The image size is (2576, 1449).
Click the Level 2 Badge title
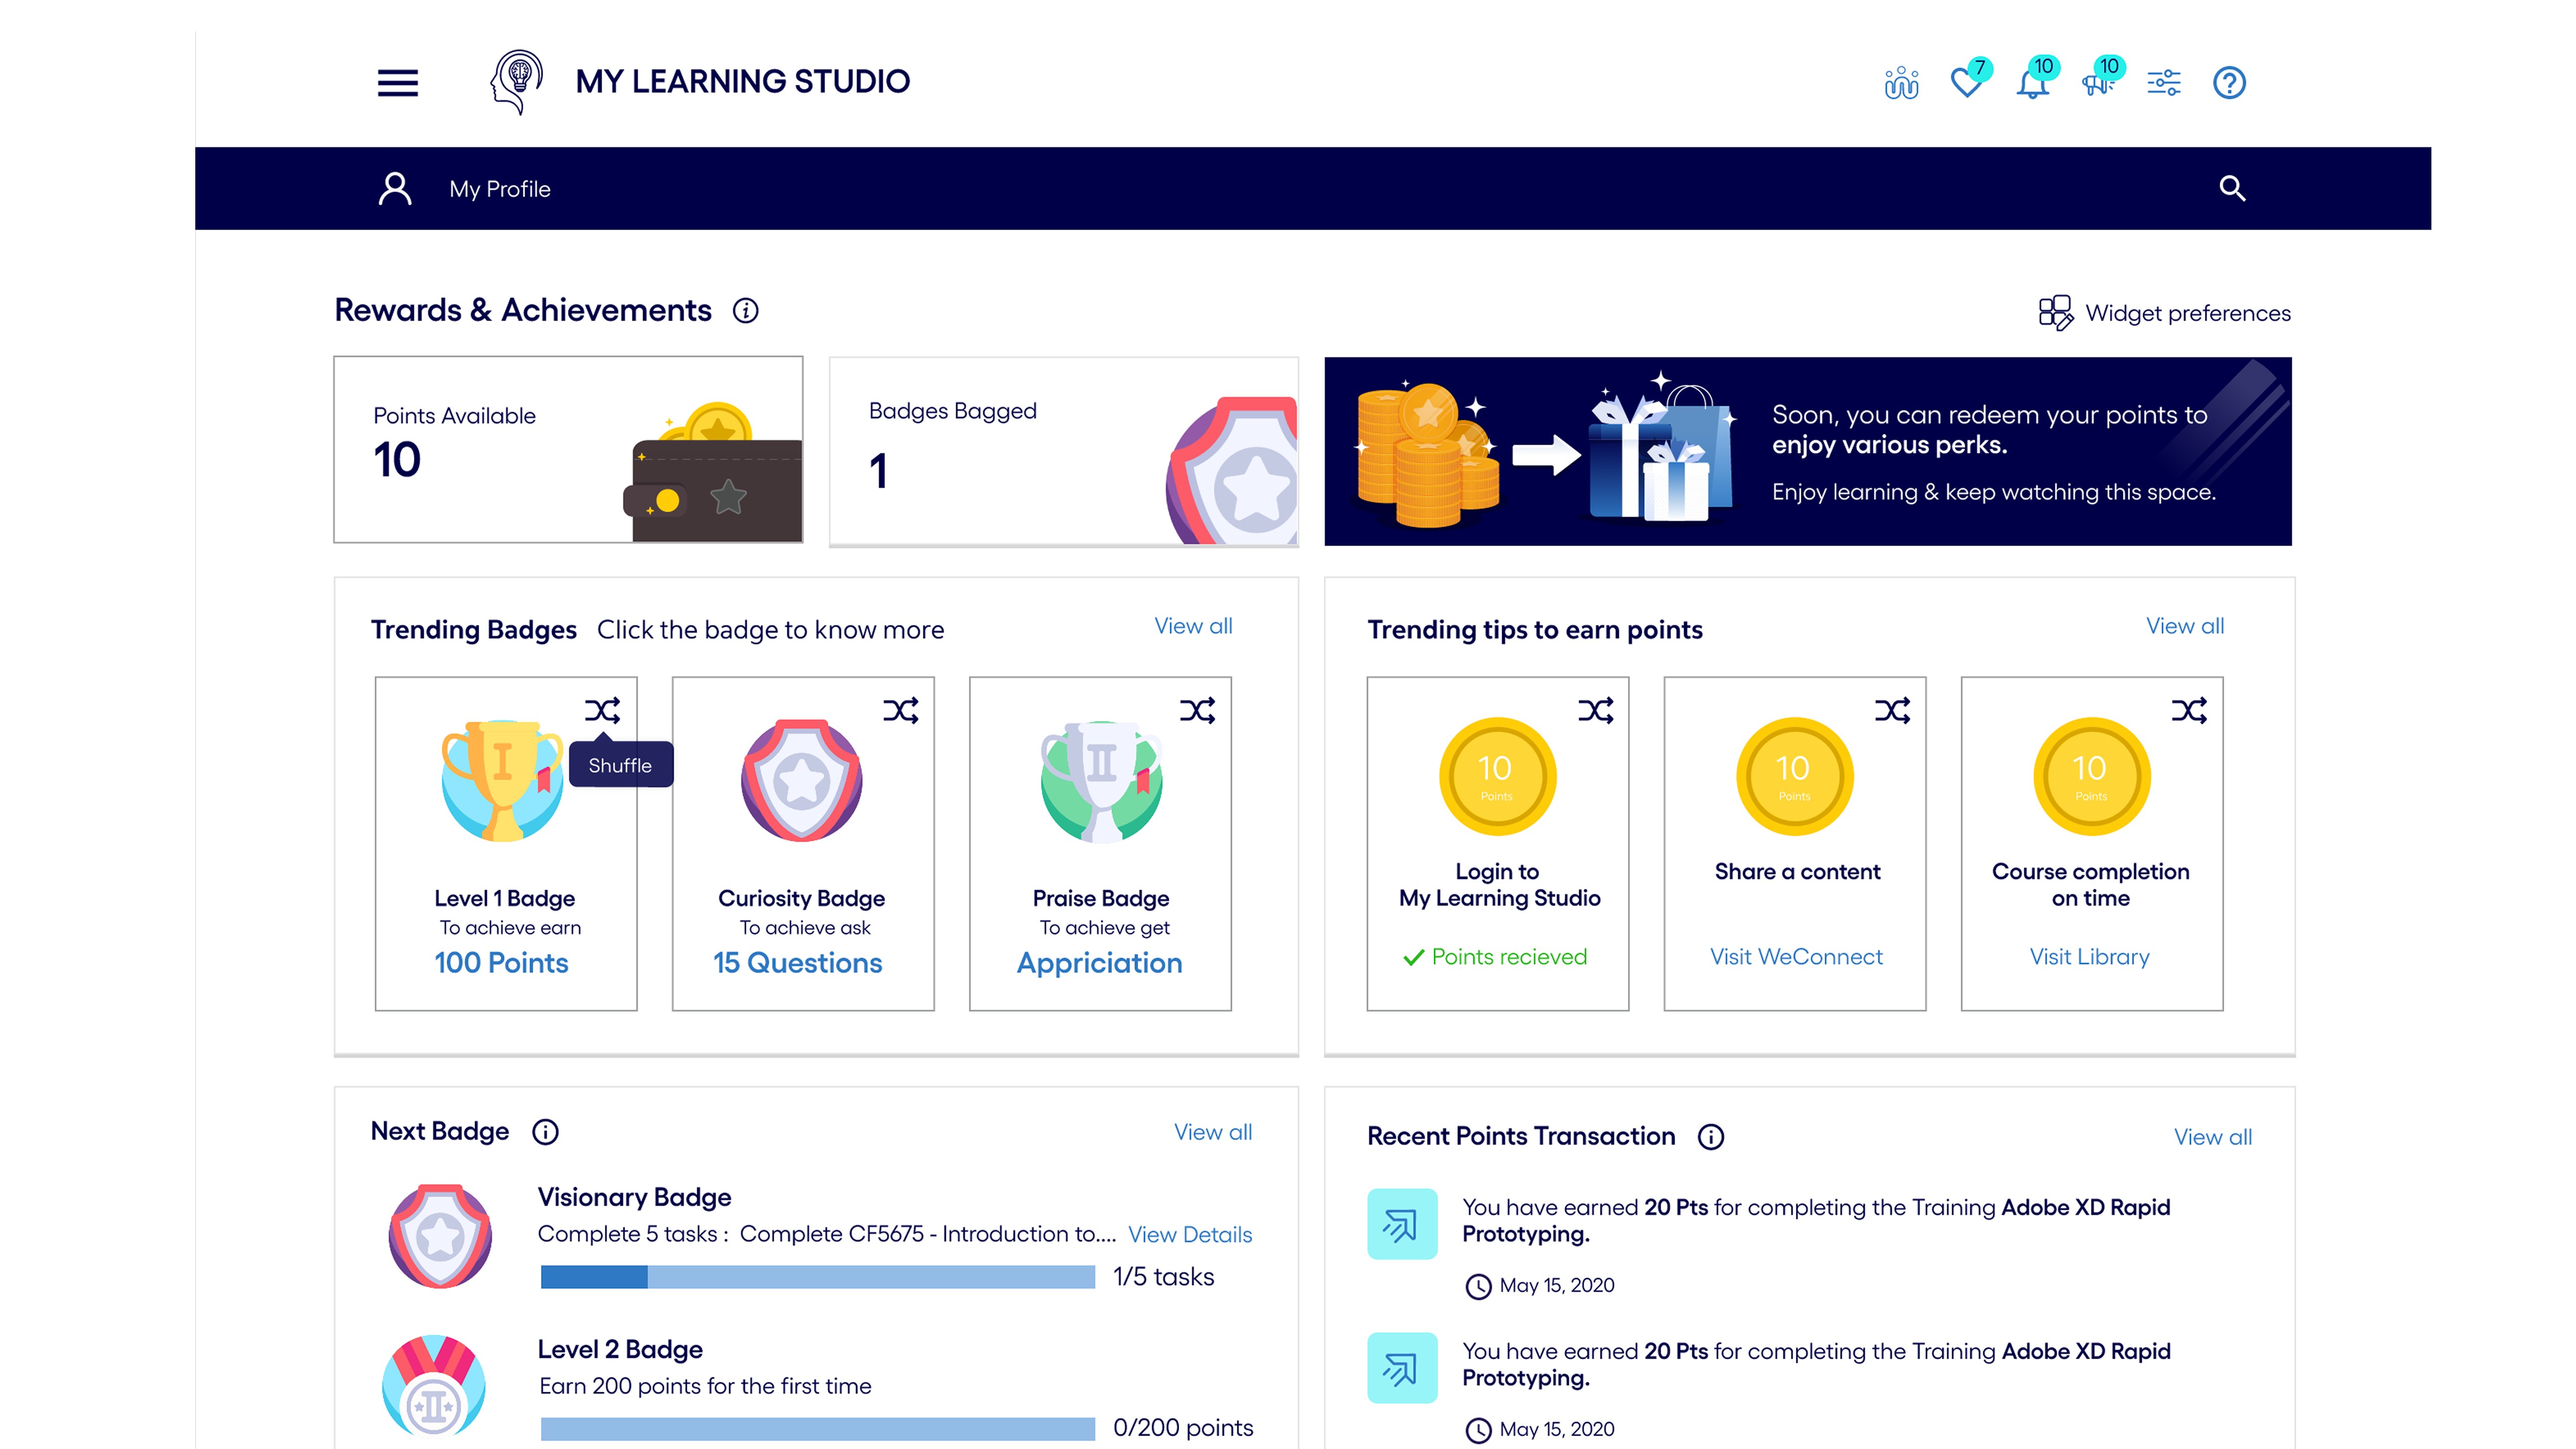(x=620, y=1349)
